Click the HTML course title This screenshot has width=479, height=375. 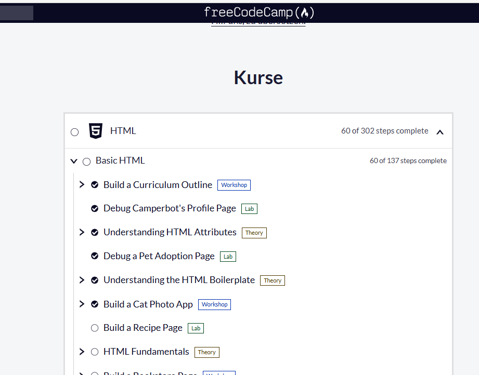pyautogui.click(x=123, y=130)
